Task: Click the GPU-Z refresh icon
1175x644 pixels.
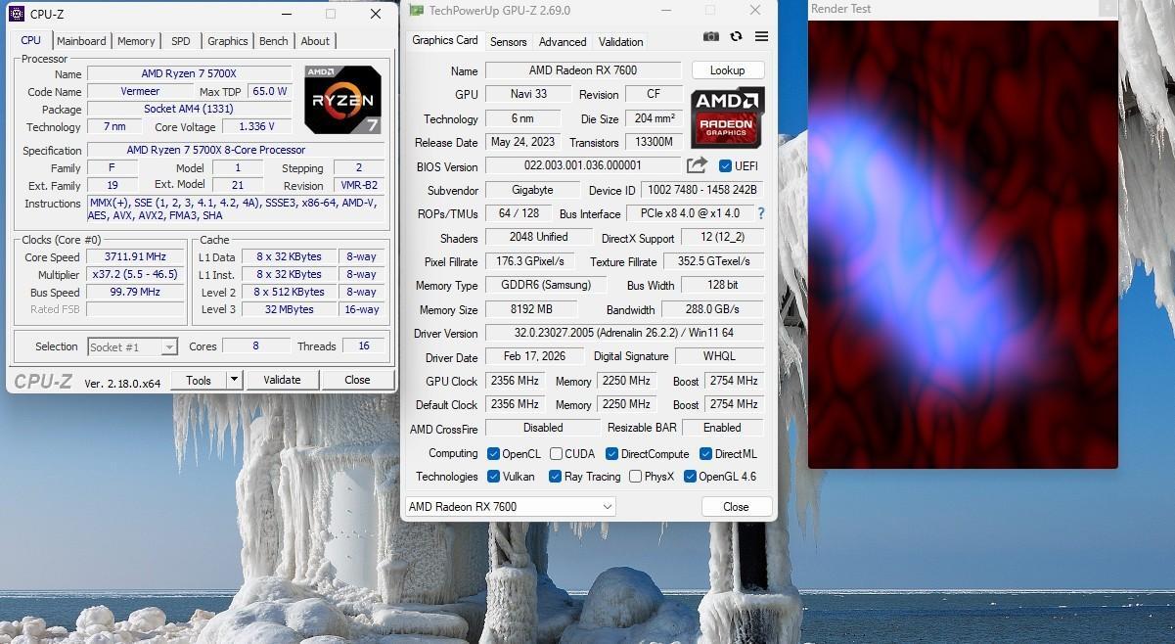Action: click(736, 36)
